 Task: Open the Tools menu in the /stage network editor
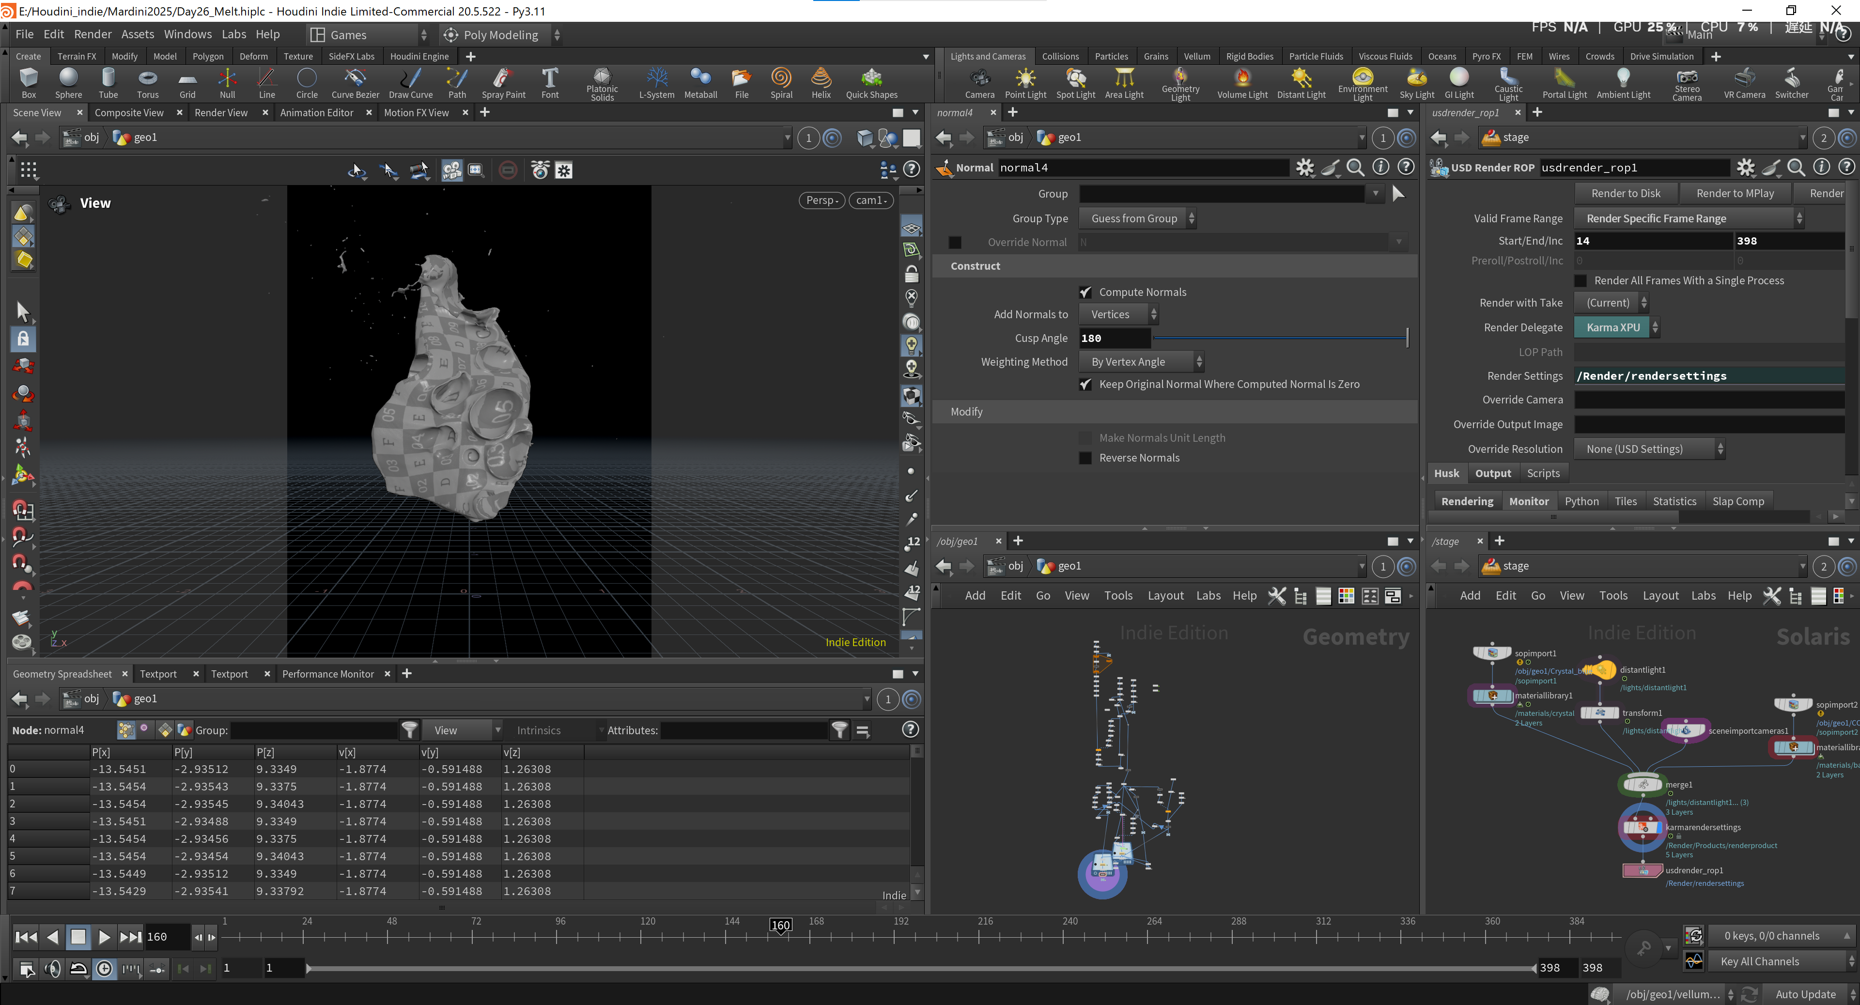pos(1613,596)
